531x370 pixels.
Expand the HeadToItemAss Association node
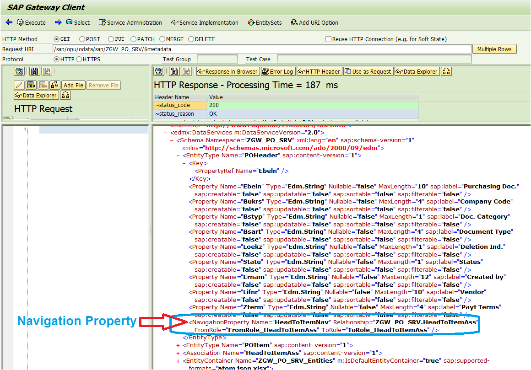[177, 352]
